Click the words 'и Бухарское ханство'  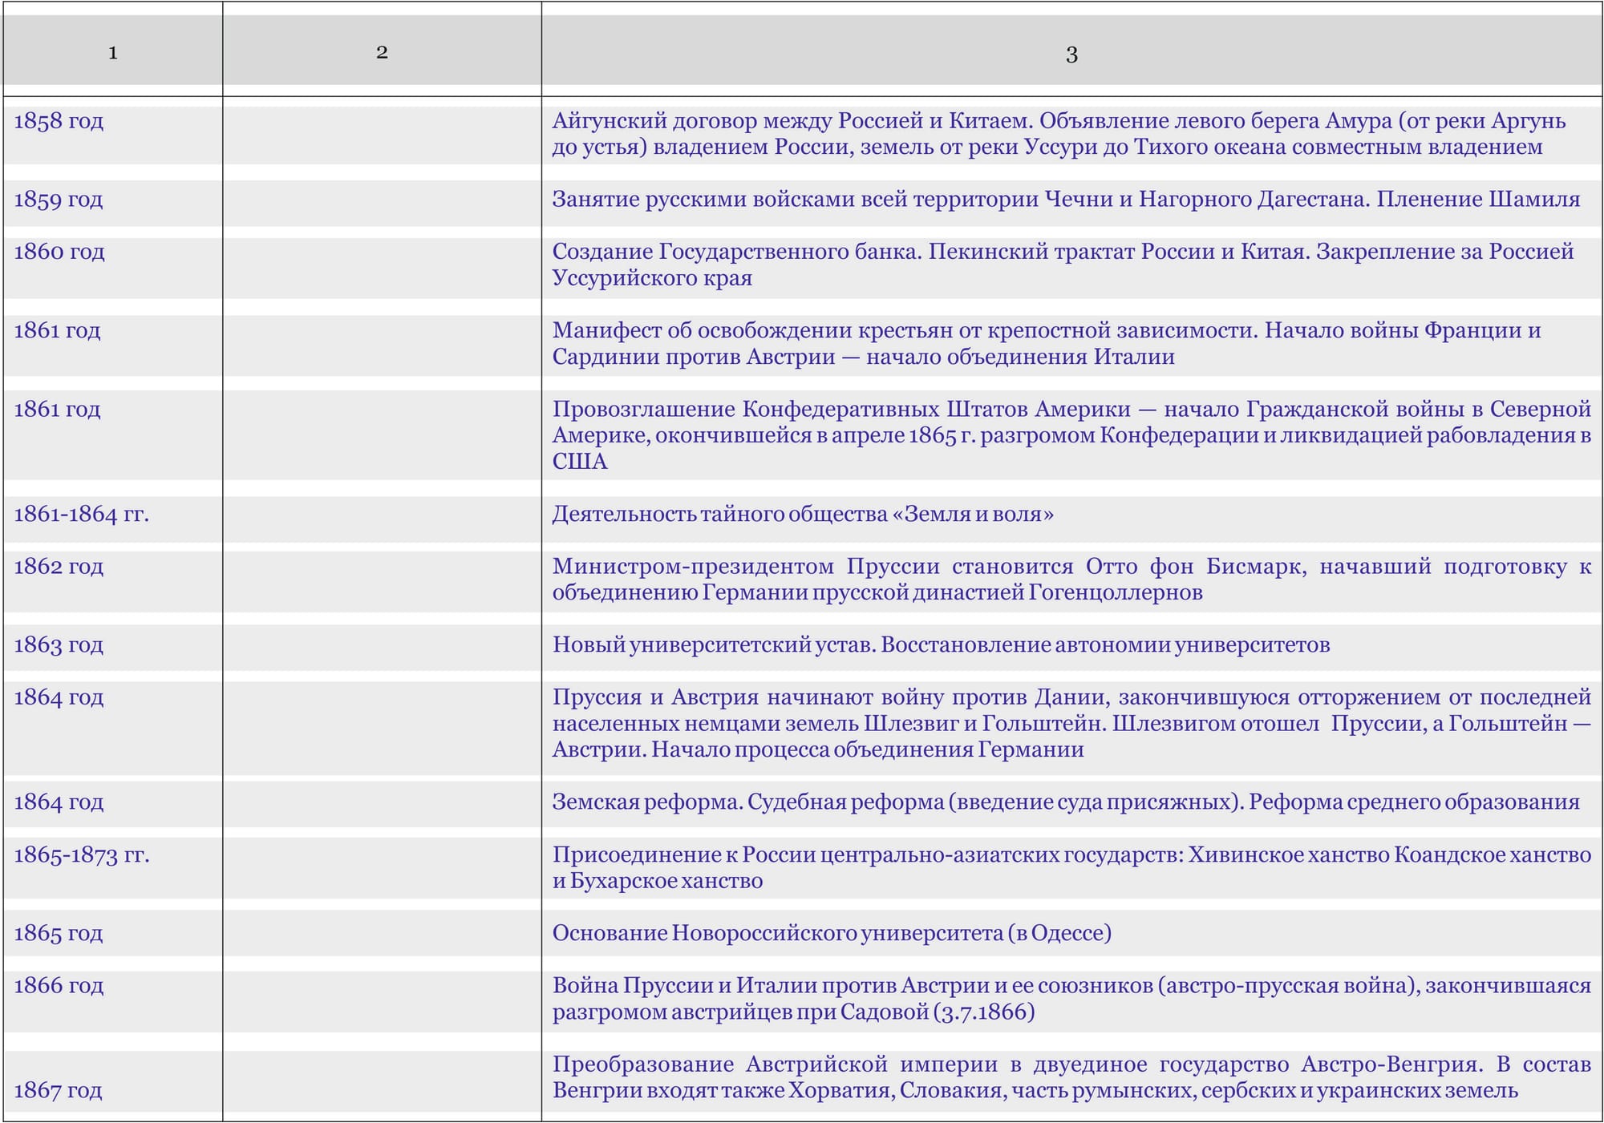[x=658, y=881]
